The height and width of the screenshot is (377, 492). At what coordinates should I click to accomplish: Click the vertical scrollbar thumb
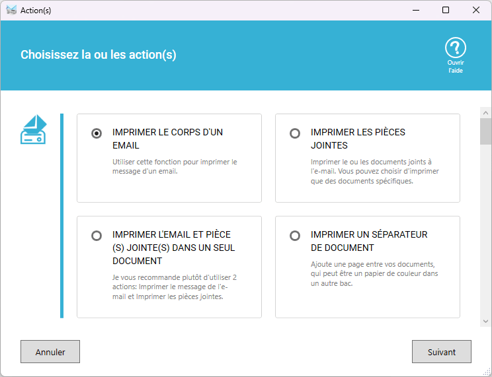click(486, 131)
